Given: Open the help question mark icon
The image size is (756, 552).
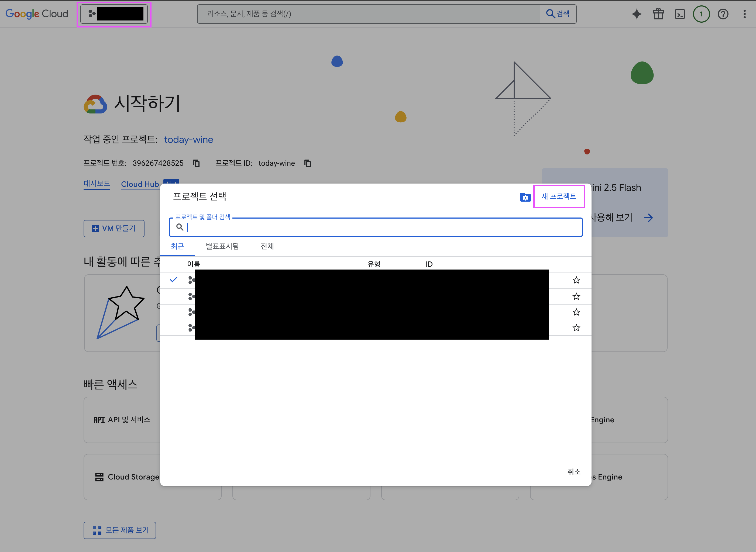Looking at the screenshot, I should click(x=723, y=14).
